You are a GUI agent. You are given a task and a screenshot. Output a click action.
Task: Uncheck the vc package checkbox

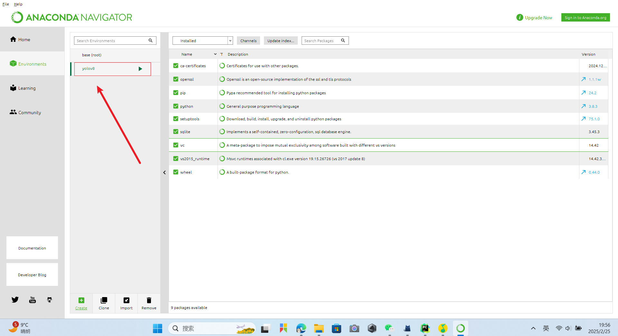pyautogui.click(x=176, y=145)
